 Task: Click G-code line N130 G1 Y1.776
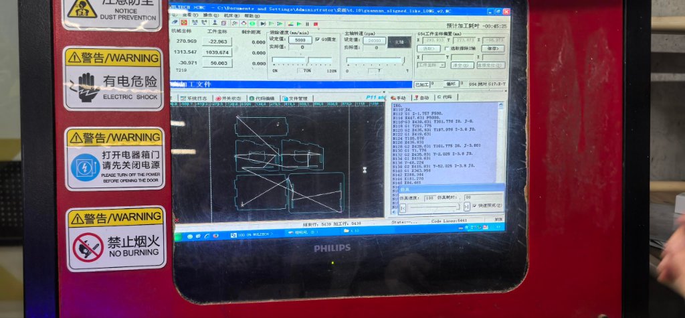[410, 150]
